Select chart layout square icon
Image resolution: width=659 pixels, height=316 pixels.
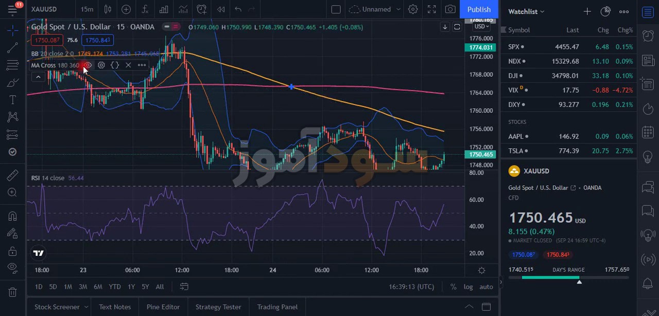(x=336, y=9)
